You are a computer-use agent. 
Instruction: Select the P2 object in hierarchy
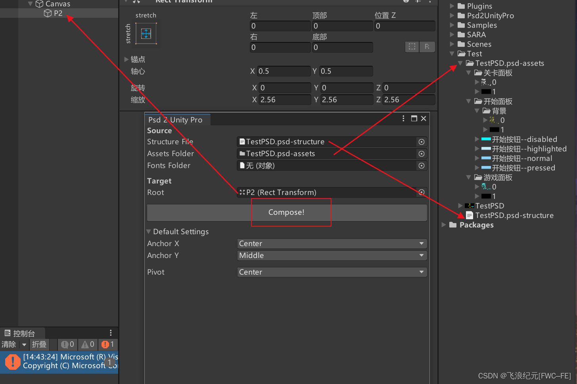click(x=58, y=13)
